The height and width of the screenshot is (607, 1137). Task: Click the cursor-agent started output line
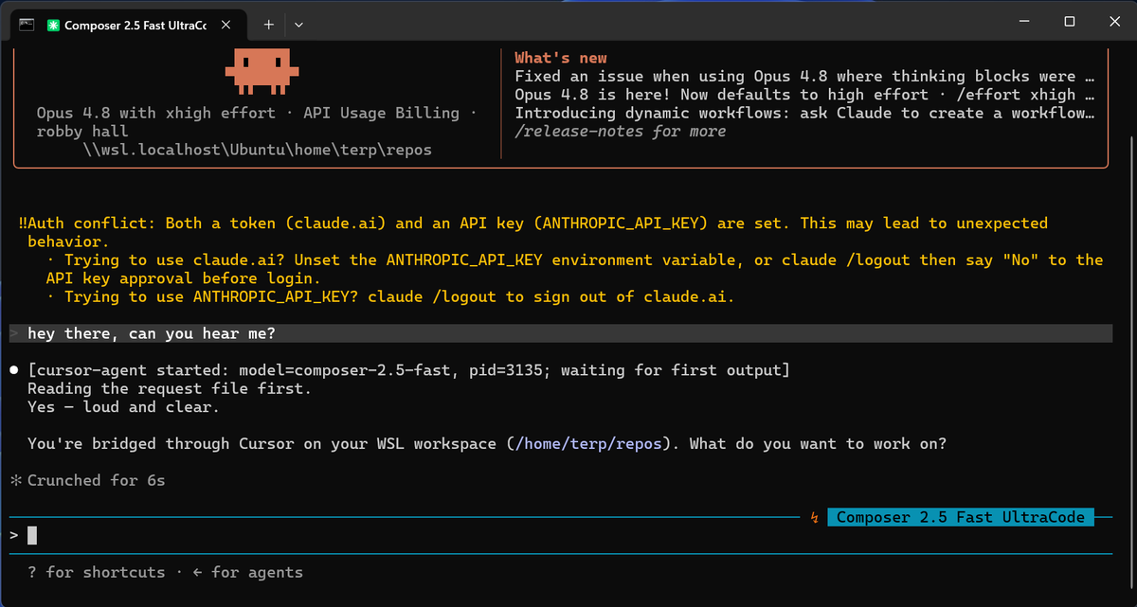[x=408, y=370]
